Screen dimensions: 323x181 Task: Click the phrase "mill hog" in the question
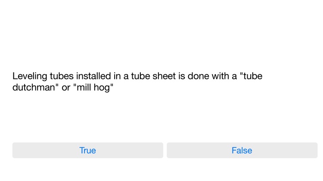point(93,88)
